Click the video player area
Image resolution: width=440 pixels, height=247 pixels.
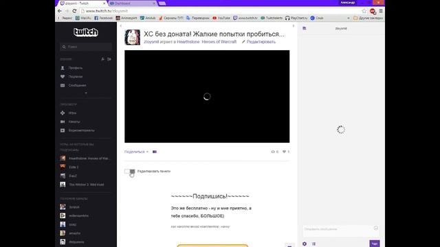coord(207,96)
